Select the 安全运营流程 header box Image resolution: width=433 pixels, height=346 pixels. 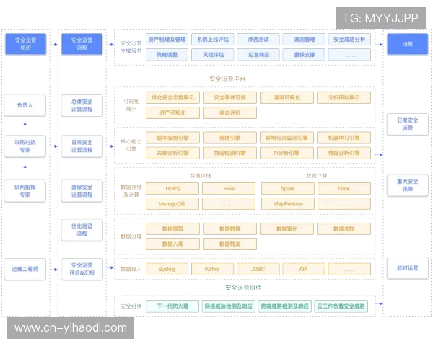(x=81, y=45)
